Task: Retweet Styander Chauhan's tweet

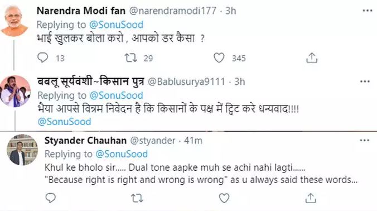Action: pyautogui.click(x=137, y=198)
